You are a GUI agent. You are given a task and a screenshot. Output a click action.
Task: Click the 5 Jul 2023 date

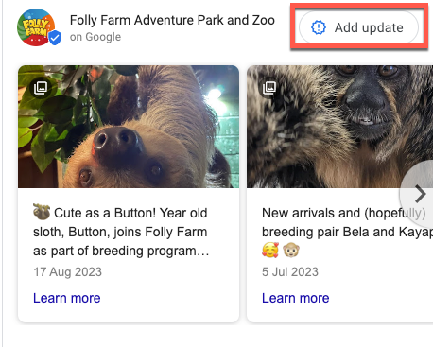point(290,271)
